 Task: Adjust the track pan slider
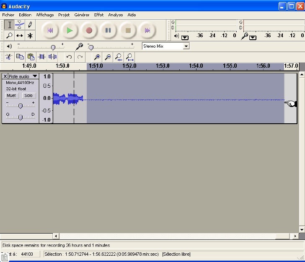[x=20, y=117]
